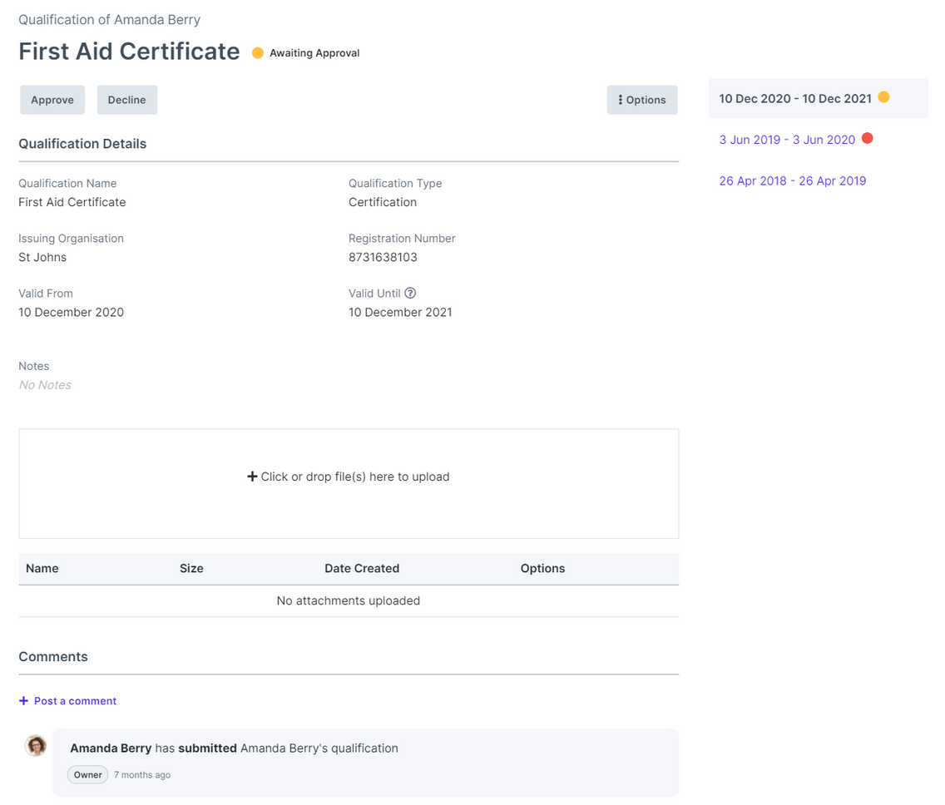945x805 pixels.
Task: Click the red status dot beside 3 Jun 2020
Action: click(x=868, y=138)
